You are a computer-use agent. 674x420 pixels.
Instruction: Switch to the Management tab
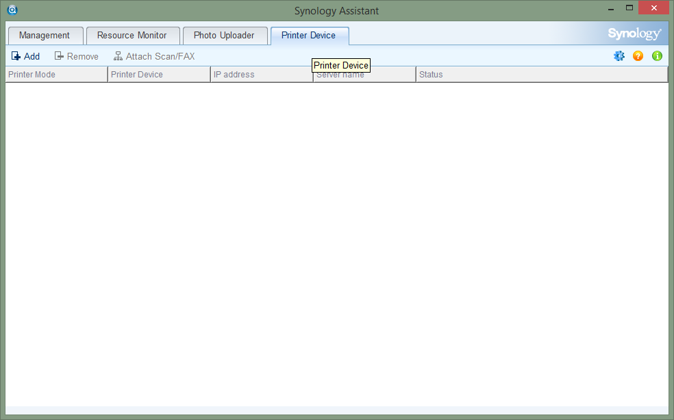[45, 36]
